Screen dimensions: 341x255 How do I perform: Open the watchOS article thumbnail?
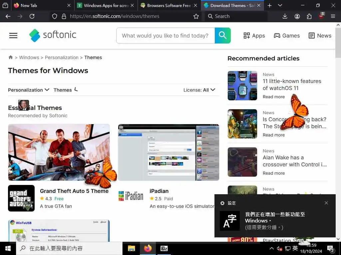click(242, 86)
